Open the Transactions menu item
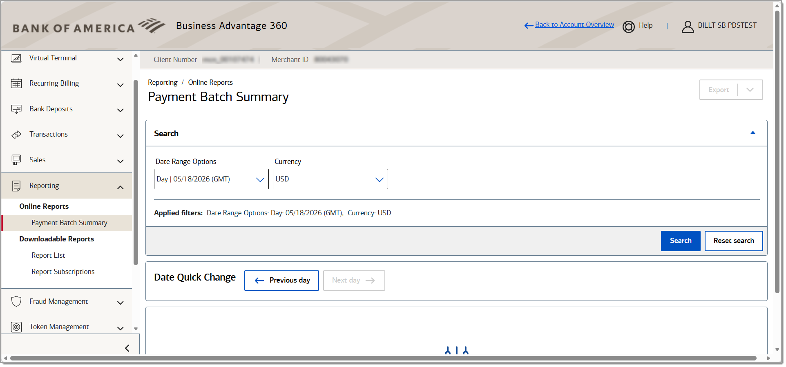The height and width of the screenshot is (367, 786). click(x=49, y=134)
